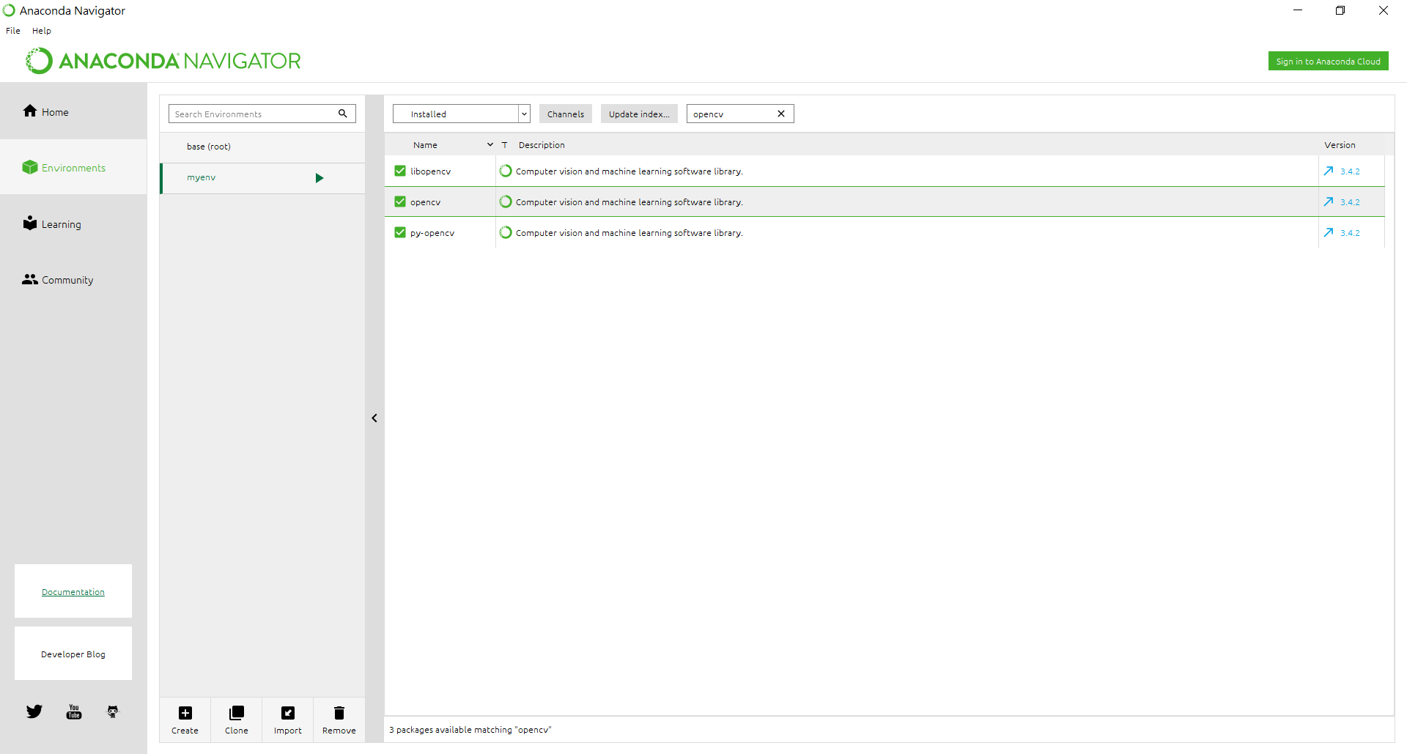Viewport: 1407px width, 754px height.
Task: Open the Learning book icon
Action: (x=30, y=223)
